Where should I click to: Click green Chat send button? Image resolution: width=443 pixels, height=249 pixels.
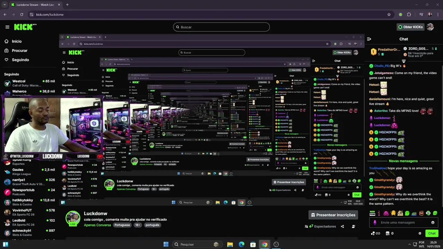tap(432, 233)
